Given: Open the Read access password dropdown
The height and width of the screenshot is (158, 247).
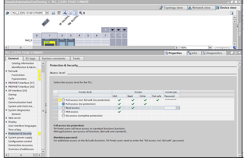Looking at the screenshot, I should click(178, 108).
